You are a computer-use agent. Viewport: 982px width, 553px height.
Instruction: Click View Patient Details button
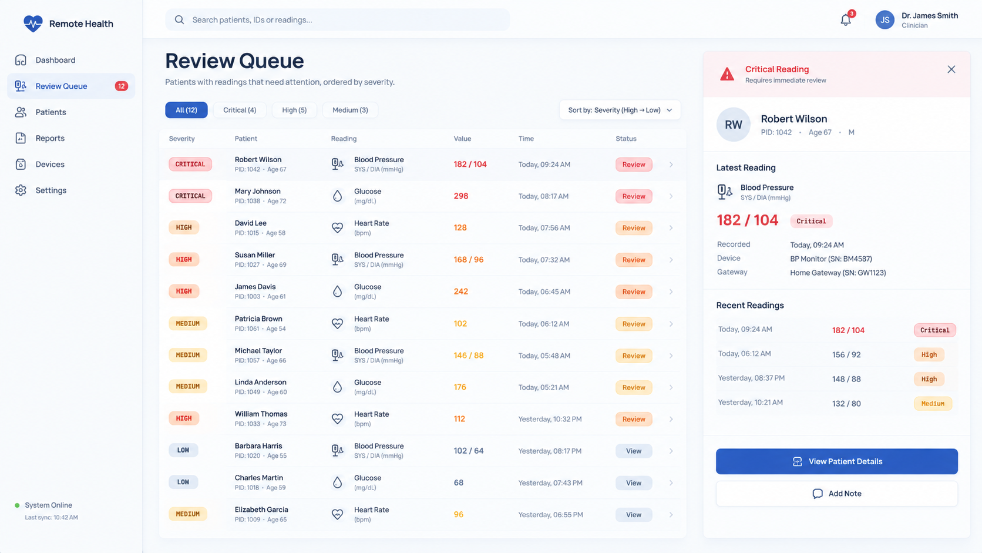(836, 461)
